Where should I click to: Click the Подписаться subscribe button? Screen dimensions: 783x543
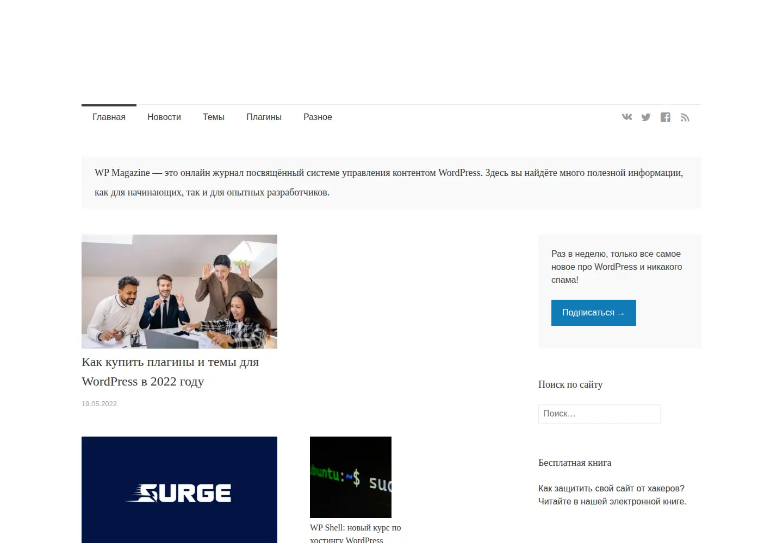[x=594, y=313]
